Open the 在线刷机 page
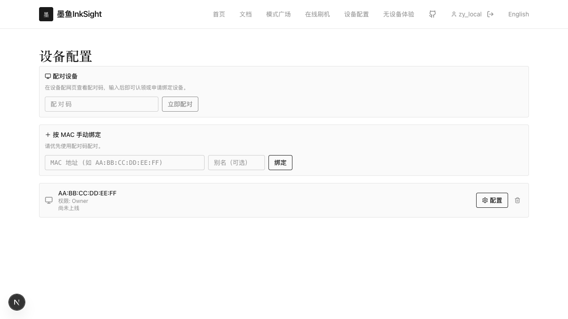 pos(317,14)
